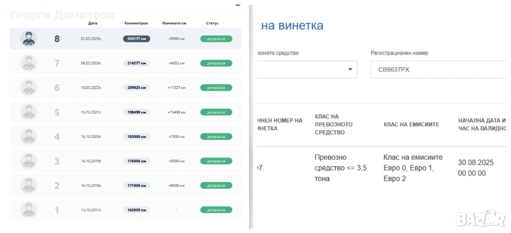Click the 183000 км mileage badge
The height and width of the screenshot is (233, 511).
coord(137,136)
